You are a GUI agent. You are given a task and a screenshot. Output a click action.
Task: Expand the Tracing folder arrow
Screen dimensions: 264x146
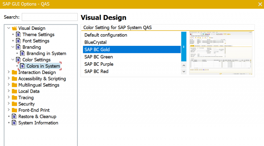pyautogui.click(x=9, y=98)
